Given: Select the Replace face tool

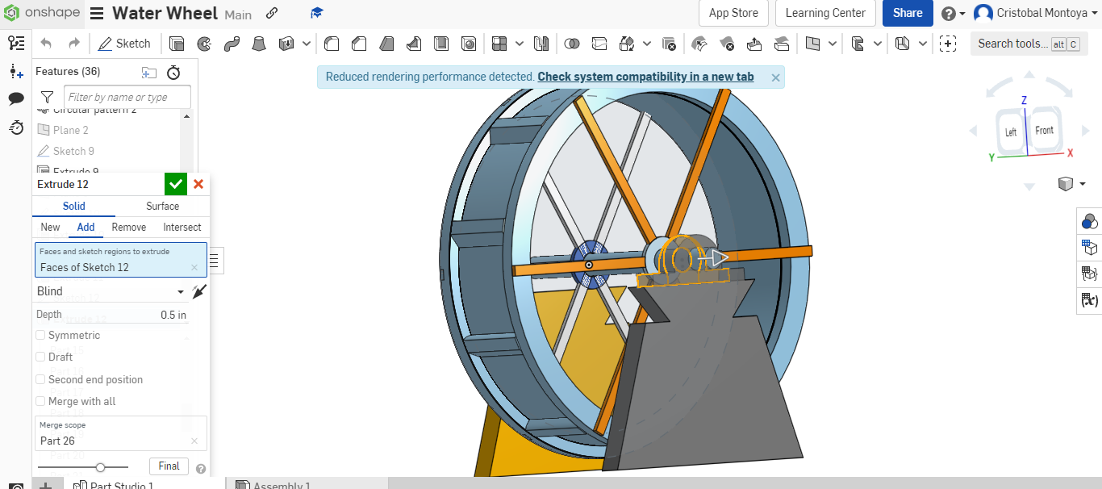Looking at the screenshot, I should [782, 44].
